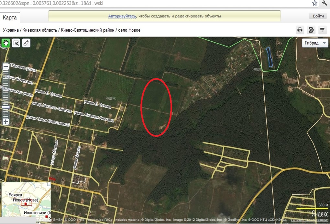Print the map with the printer icon
Image resolution: width=330 pixels, height=224 pixels.
pyautogui.click(x=300, y=30)
